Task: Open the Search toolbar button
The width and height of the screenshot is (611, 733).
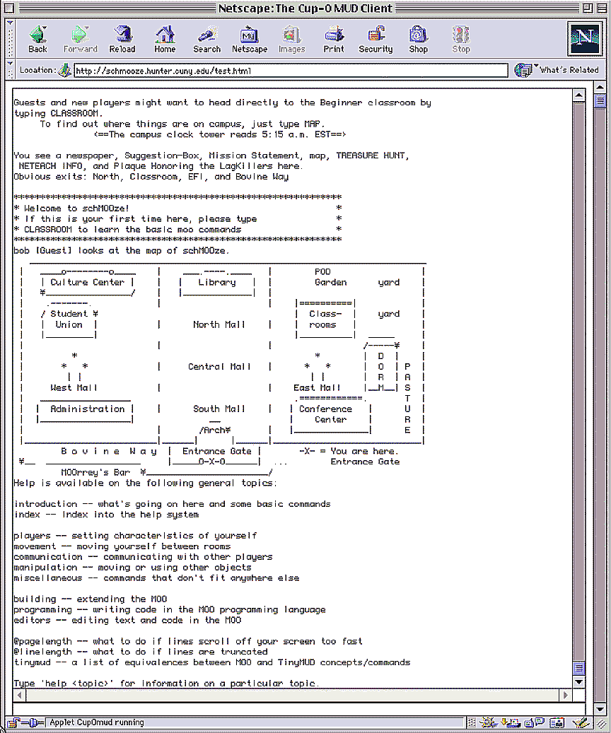Action: [206, 40]
